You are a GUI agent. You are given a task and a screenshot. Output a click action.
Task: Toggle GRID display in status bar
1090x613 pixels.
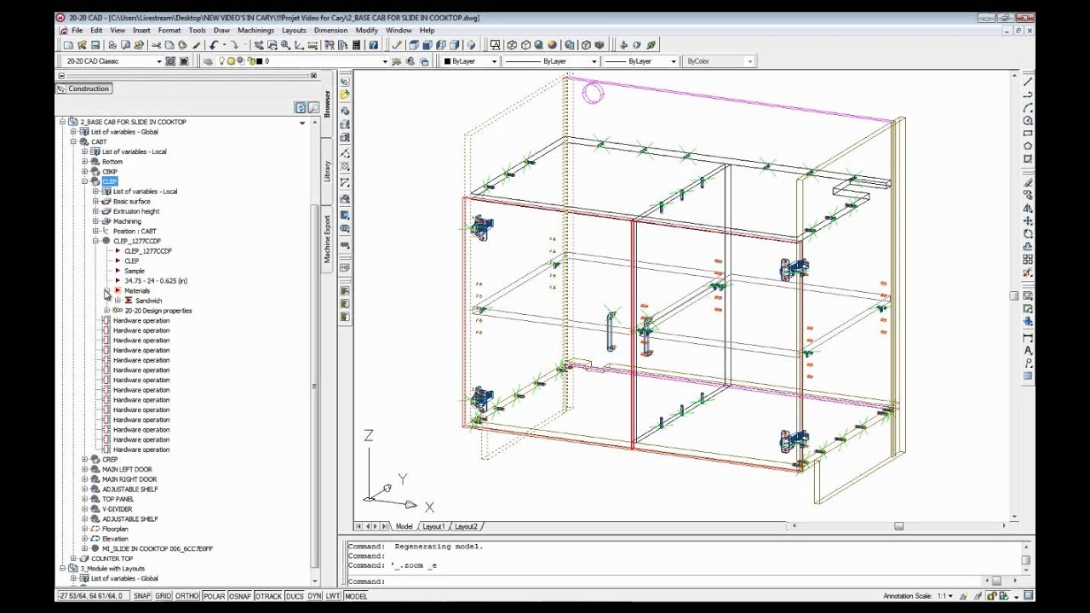click(163, 596)
